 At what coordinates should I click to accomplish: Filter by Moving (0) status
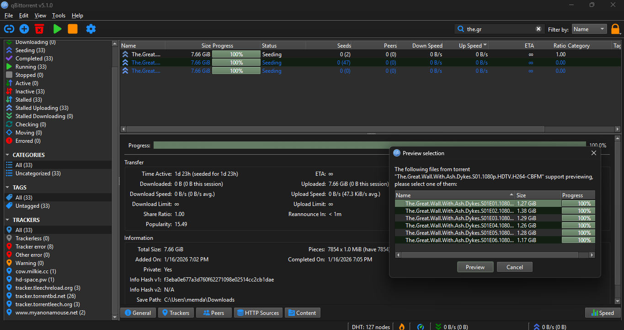[28, 133]
